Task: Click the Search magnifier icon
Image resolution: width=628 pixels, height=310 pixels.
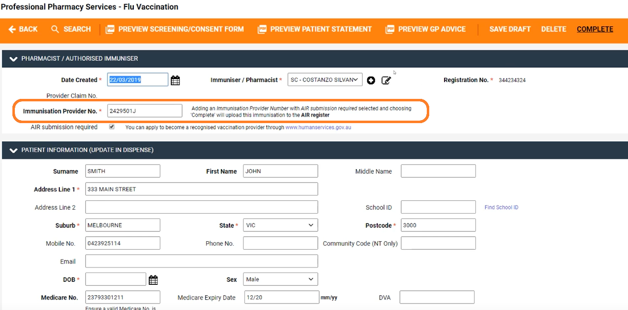Action: pyautogui.click(x=55, y=29)
